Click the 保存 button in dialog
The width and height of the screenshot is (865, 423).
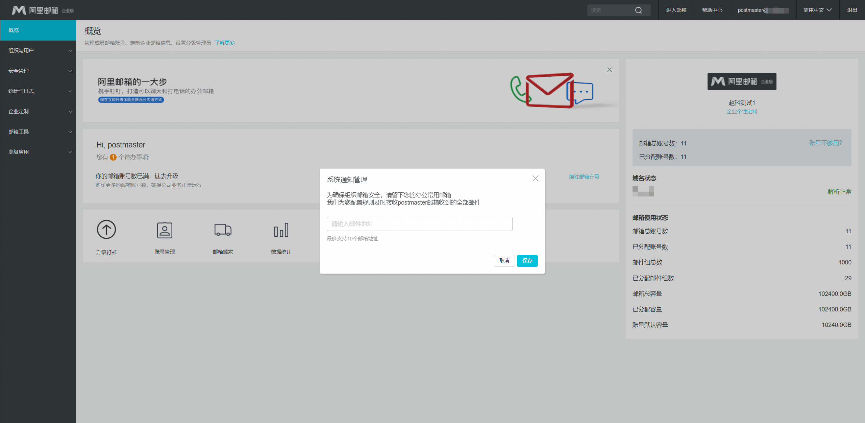point(527,261)
